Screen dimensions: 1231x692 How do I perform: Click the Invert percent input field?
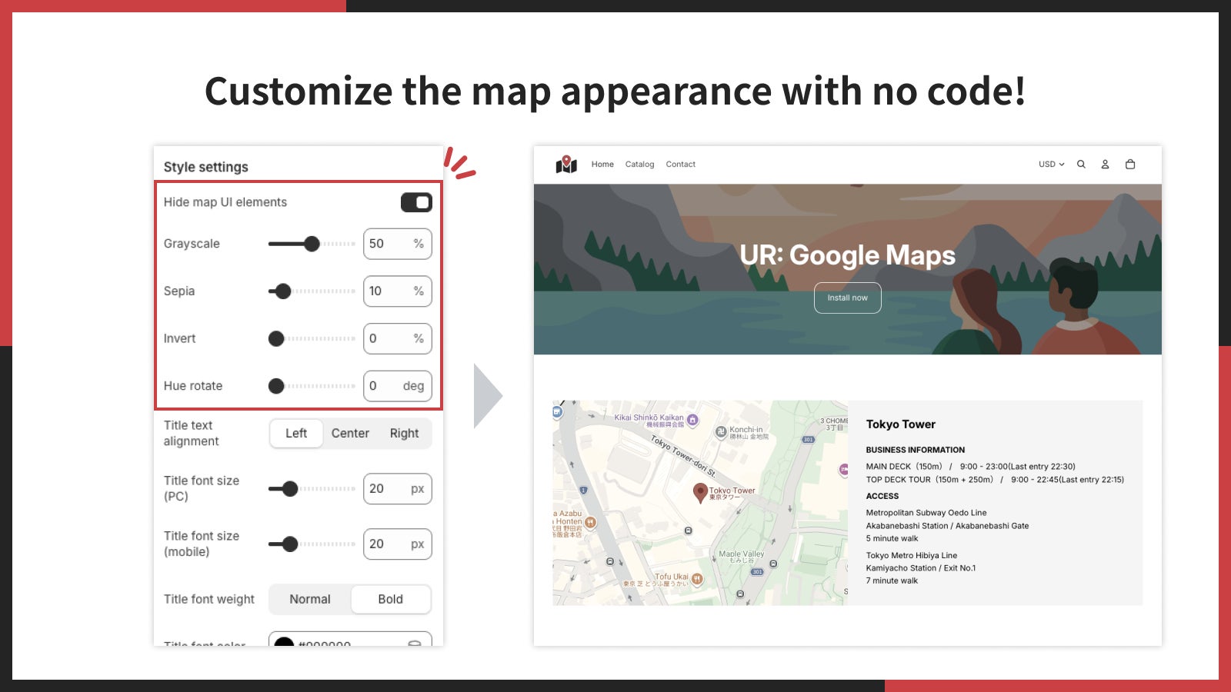(x=398, y=339)
